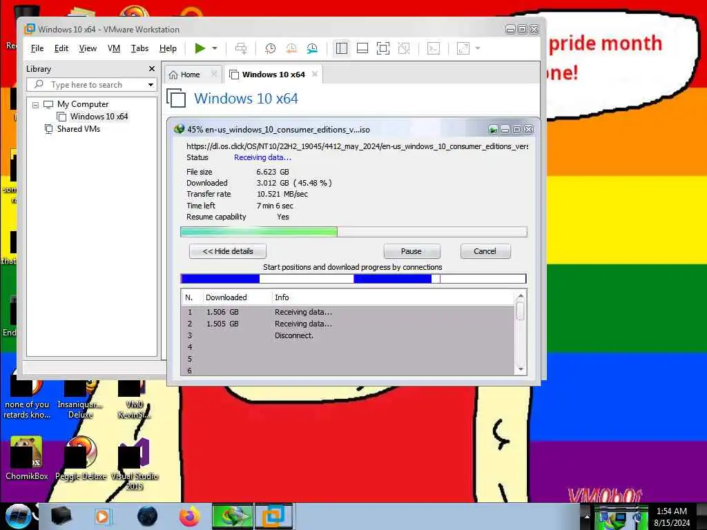Select connection row 3 showing Disconnect
The image size is (707, 530).
(x=348, y=335)
